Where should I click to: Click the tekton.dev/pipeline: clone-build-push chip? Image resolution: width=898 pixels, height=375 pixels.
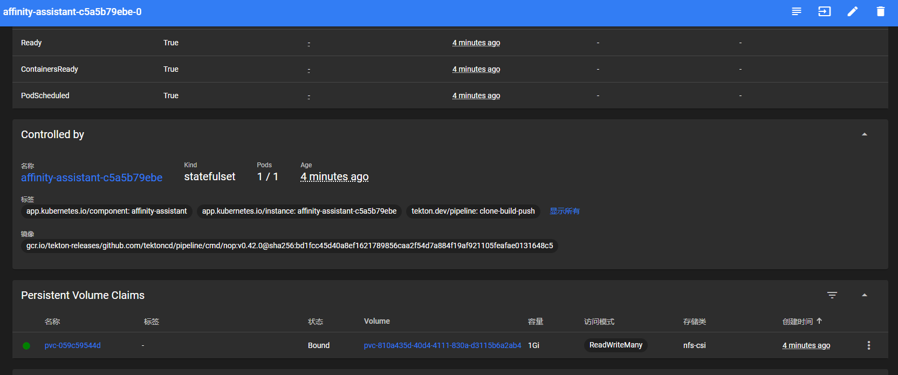click(x=473, y=211)
